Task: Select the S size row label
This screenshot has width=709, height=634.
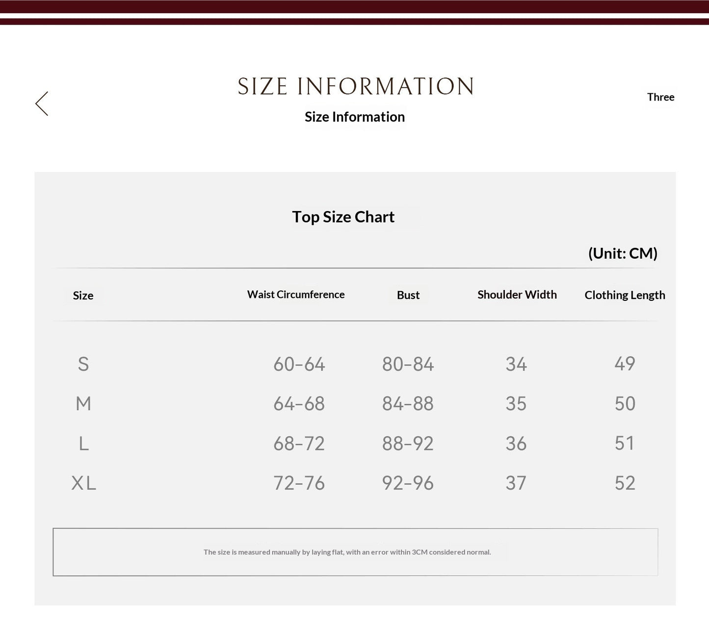Action: coord(83,364)
